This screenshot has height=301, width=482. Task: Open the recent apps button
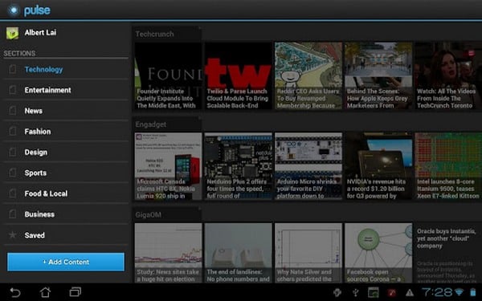(x=75, y=292)
